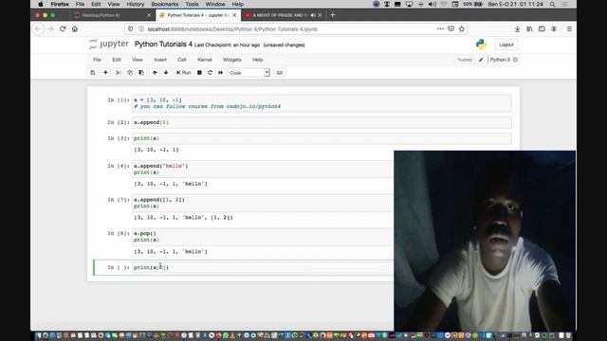Open Firefox hamburger menu
Image resolution: width=607 pixels, height=341 pixels.
(569, 29)
